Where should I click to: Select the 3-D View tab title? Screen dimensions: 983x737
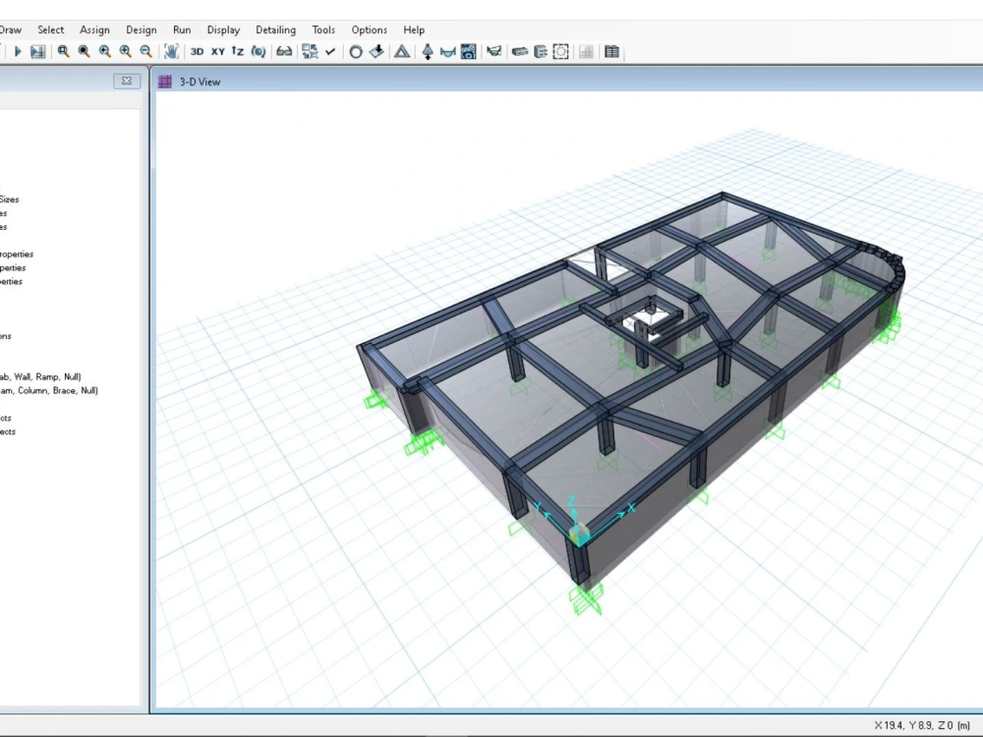[x=200, y=82]
